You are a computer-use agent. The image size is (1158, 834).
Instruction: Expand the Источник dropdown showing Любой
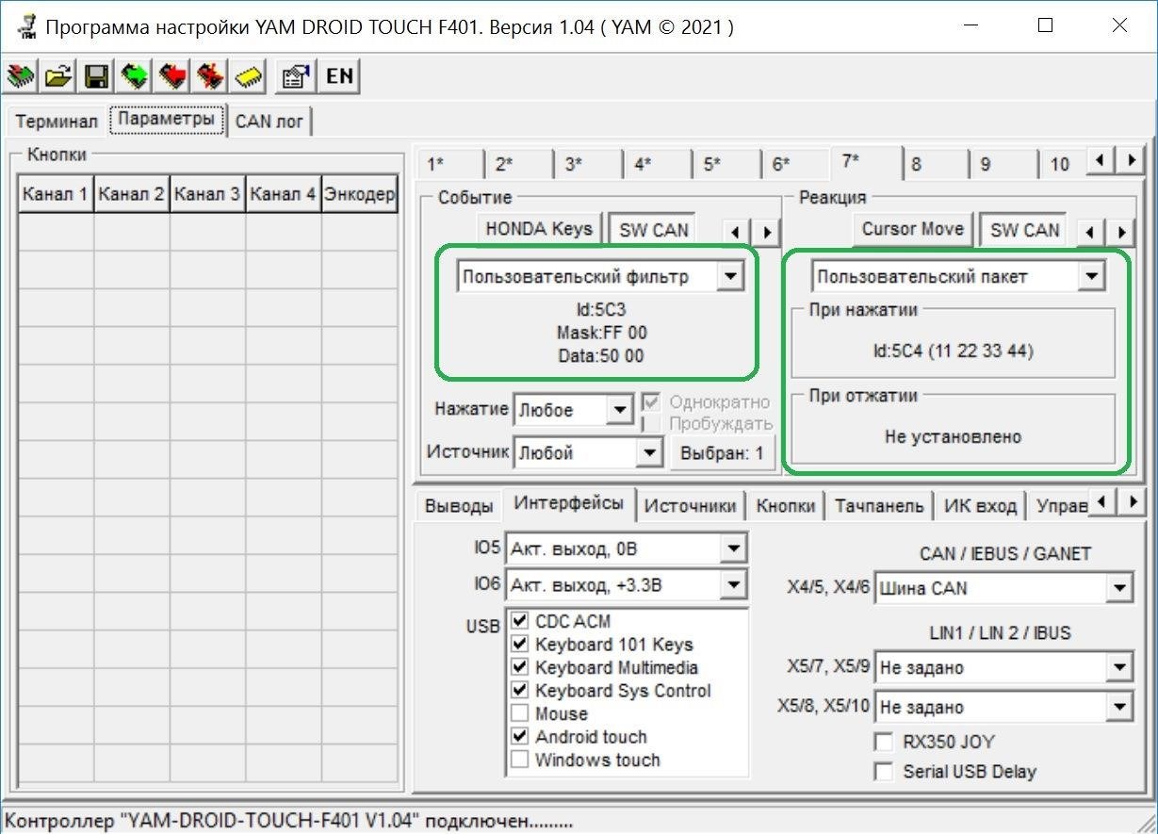coord(648,453)
